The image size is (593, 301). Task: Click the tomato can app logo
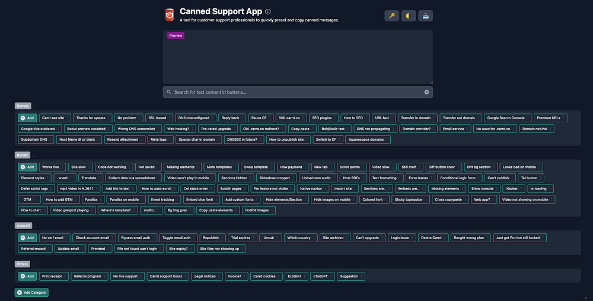[170, 15]
